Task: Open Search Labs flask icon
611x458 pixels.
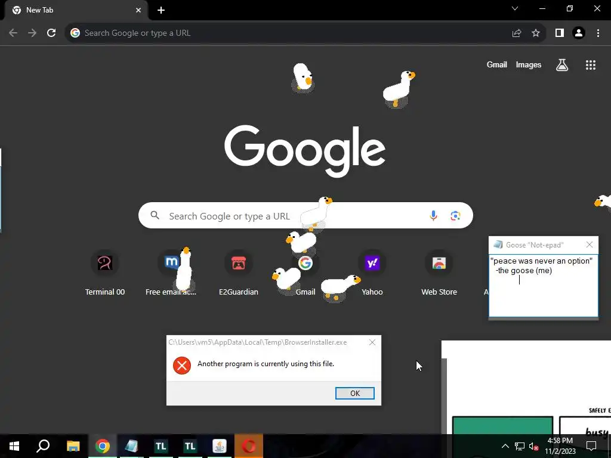Action: (x=562, y=64)
